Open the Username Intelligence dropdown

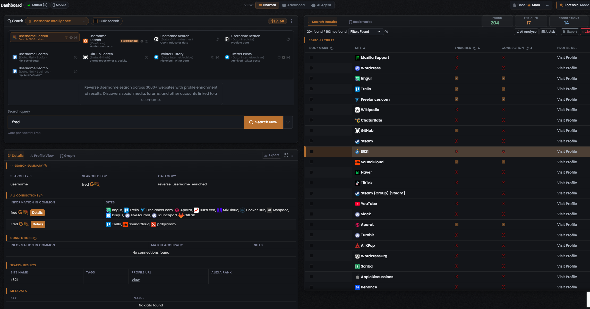tap(57, 21)
